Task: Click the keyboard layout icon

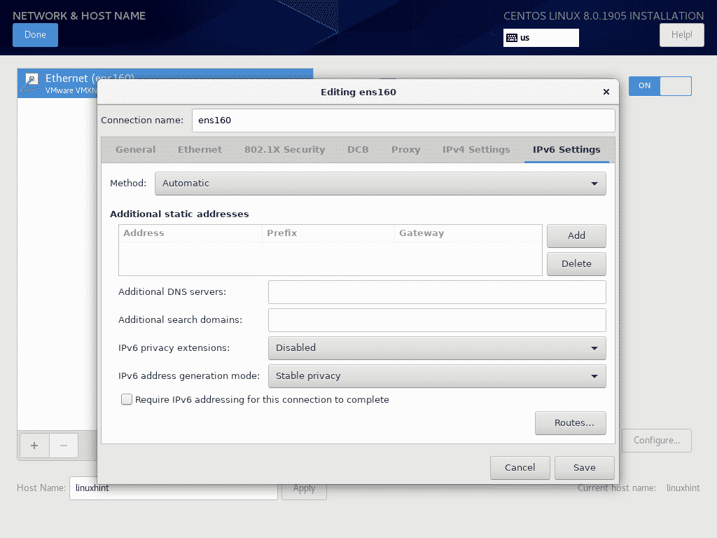Action: tap(512, 38)
